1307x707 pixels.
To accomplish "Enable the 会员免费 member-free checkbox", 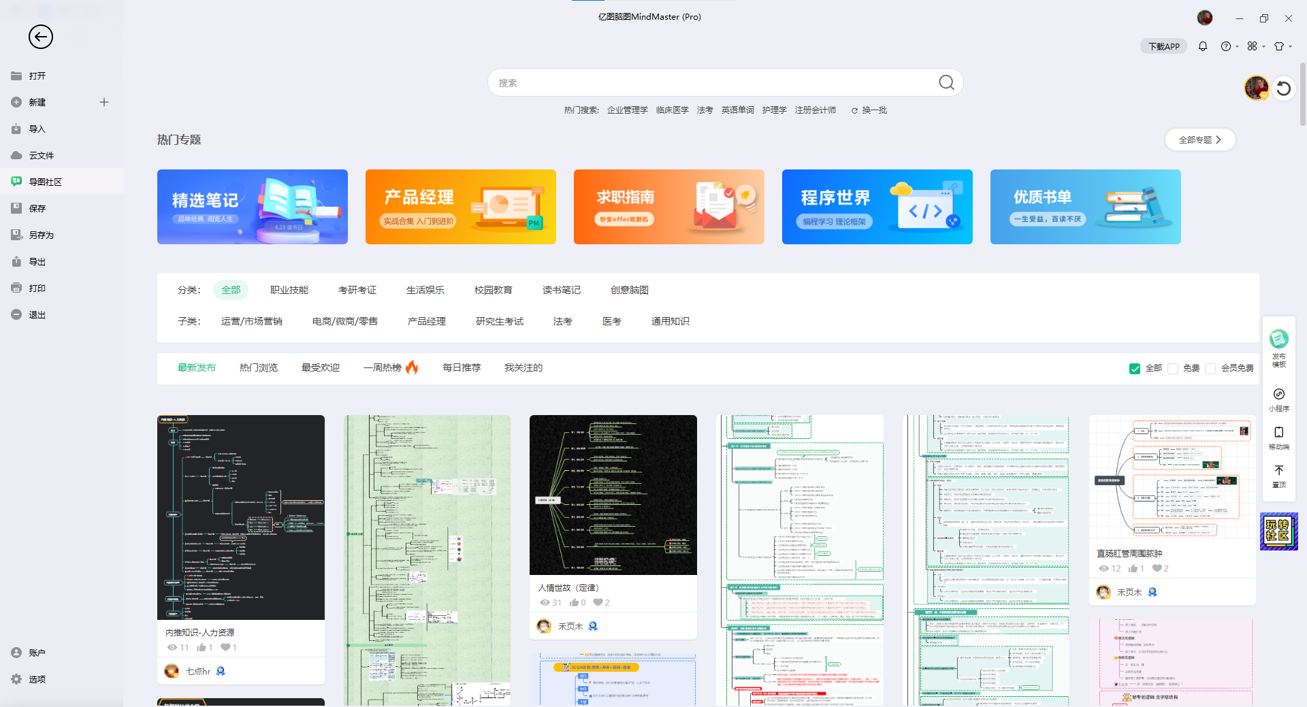I will click(x=1211, y=368).
